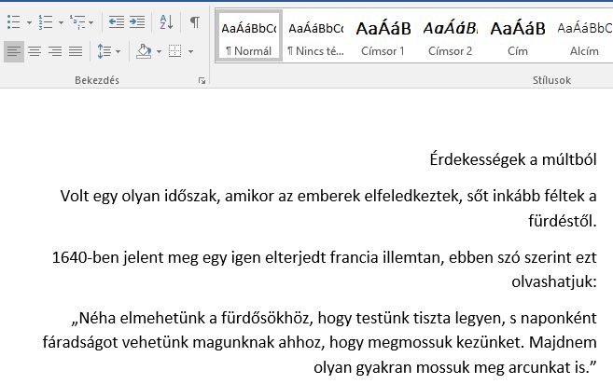Screen dimensions: 613x384
Task: Apply shading with the paint bucket
Action: [143, 50]
